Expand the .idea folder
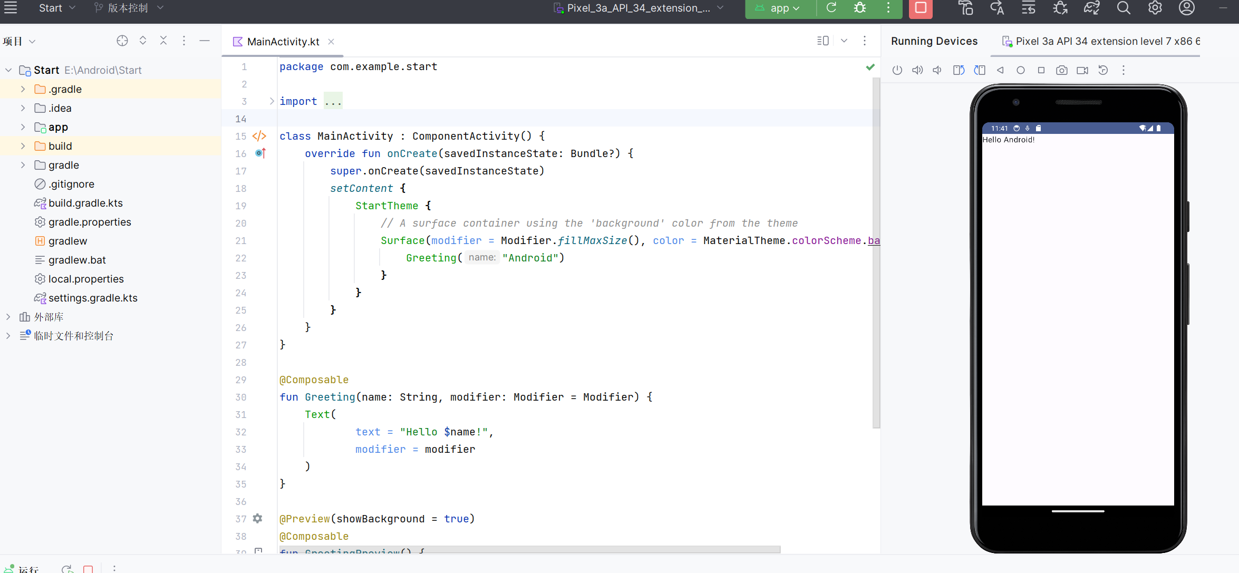This screenshot has width=1239, height=573. click(x=23, y=108)
